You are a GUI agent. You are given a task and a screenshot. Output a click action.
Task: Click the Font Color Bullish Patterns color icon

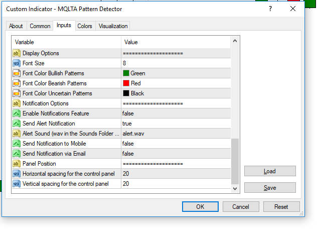coord(17,73)
